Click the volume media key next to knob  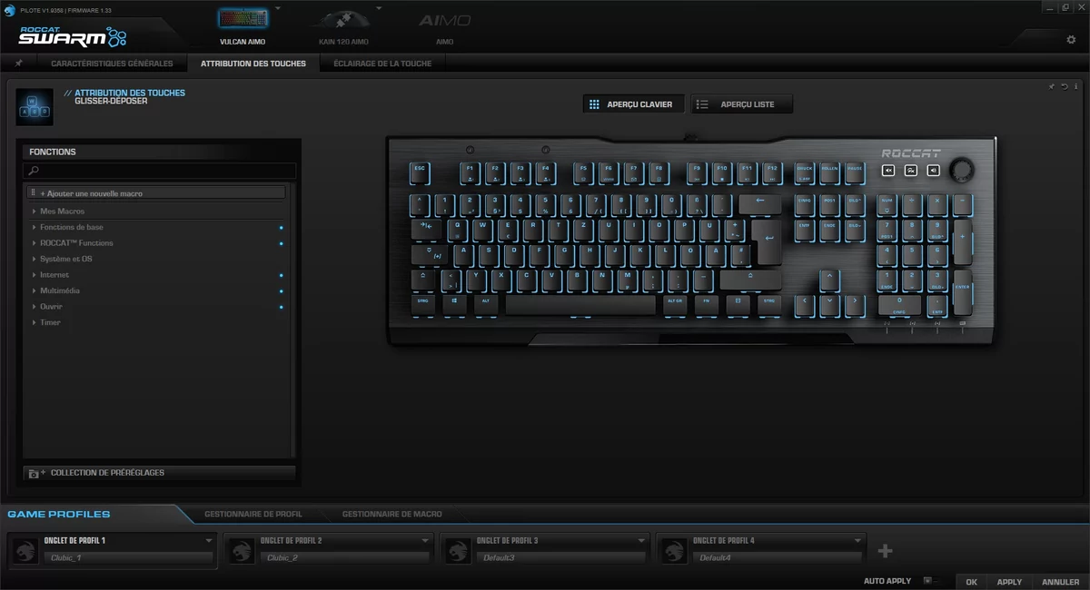tap(933, 170)
